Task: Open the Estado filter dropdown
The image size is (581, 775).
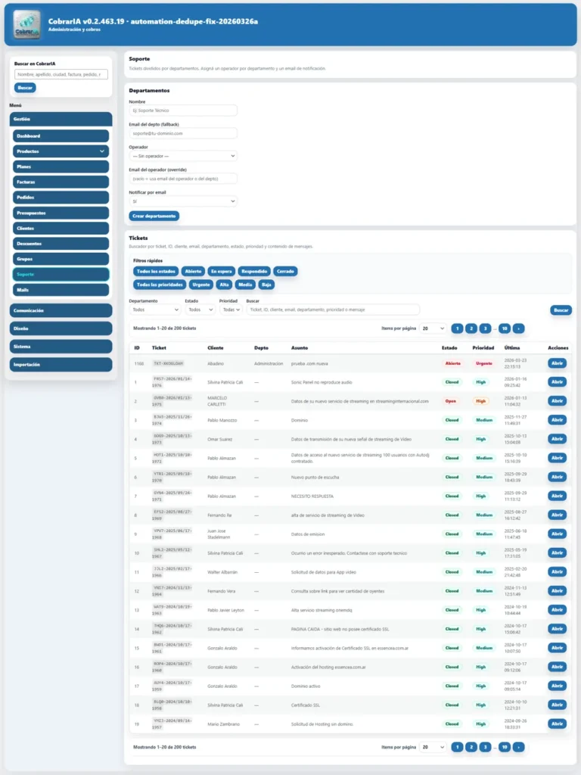Action: point(200,310)
